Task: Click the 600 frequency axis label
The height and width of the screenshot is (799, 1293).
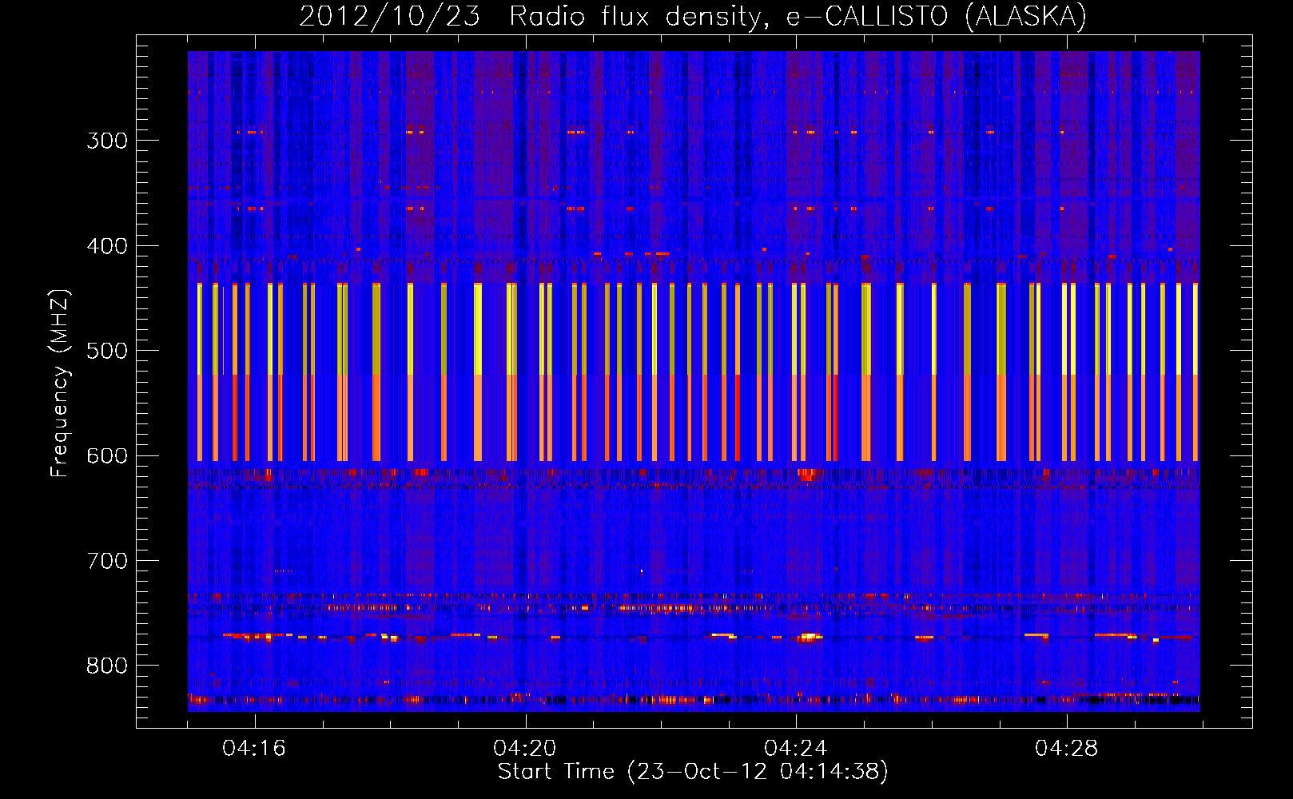Action: pos(107,456)
